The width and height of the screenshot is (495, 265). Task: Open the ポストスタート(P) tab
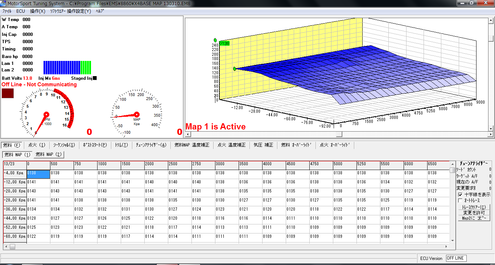point(95,145)
